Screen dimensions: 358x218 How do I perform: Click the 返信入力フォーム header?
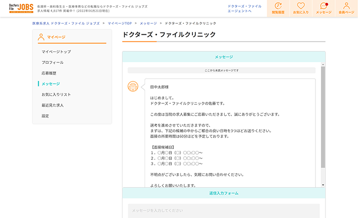click(x=224, y=193)
